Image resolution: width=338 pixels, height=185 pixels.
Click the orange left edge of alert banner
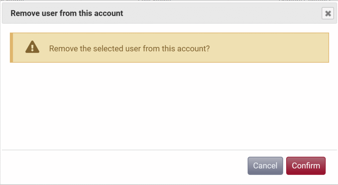pyautogui.click(x=11, y=48)
